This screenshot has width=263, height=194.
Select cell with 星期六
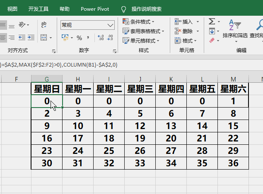pyautogui.click(x=233, y=89)
